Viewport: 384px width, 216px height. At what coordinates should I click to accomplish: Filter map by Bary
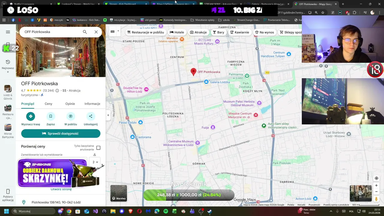point(218,32)
